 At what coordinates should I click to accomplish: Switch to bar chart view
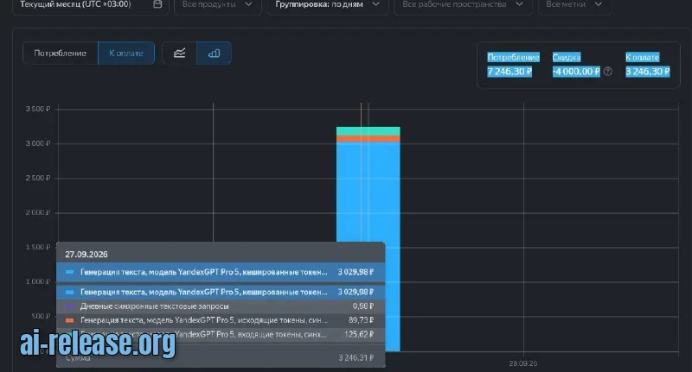[214, 54]
